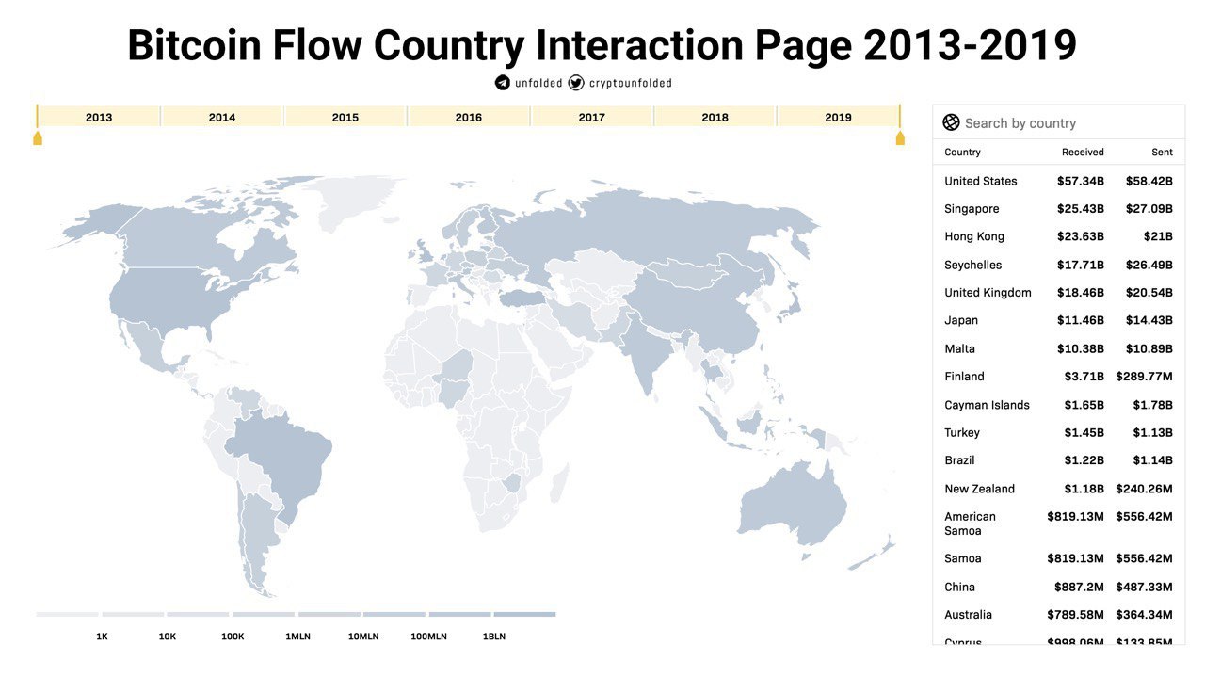Click Brazil on the world map
1205x677 pixels.
tap(287, 461)
